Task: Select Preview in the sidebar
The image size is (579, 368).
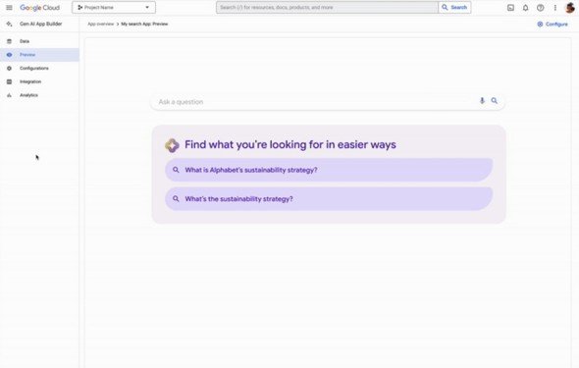Action: 39,55
